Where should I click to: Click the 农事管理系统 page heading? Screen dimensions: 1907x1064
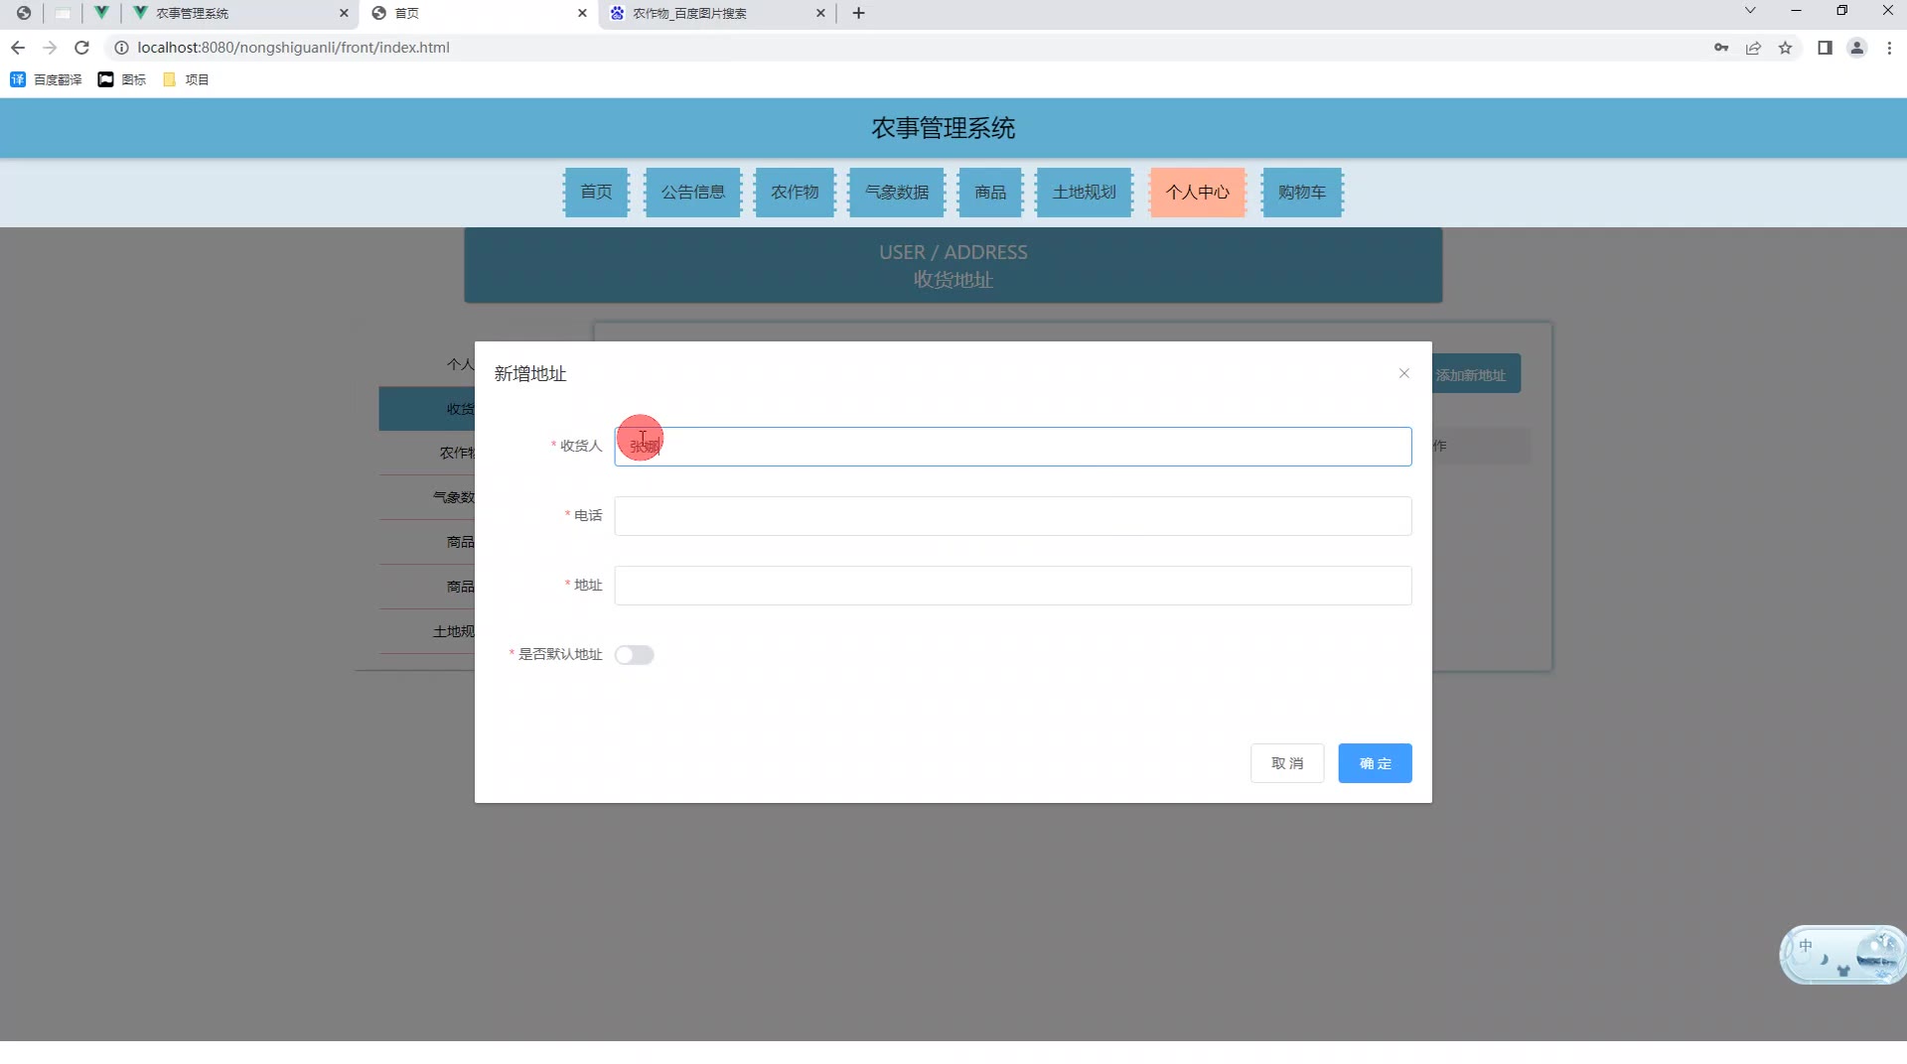pos(944,128)
